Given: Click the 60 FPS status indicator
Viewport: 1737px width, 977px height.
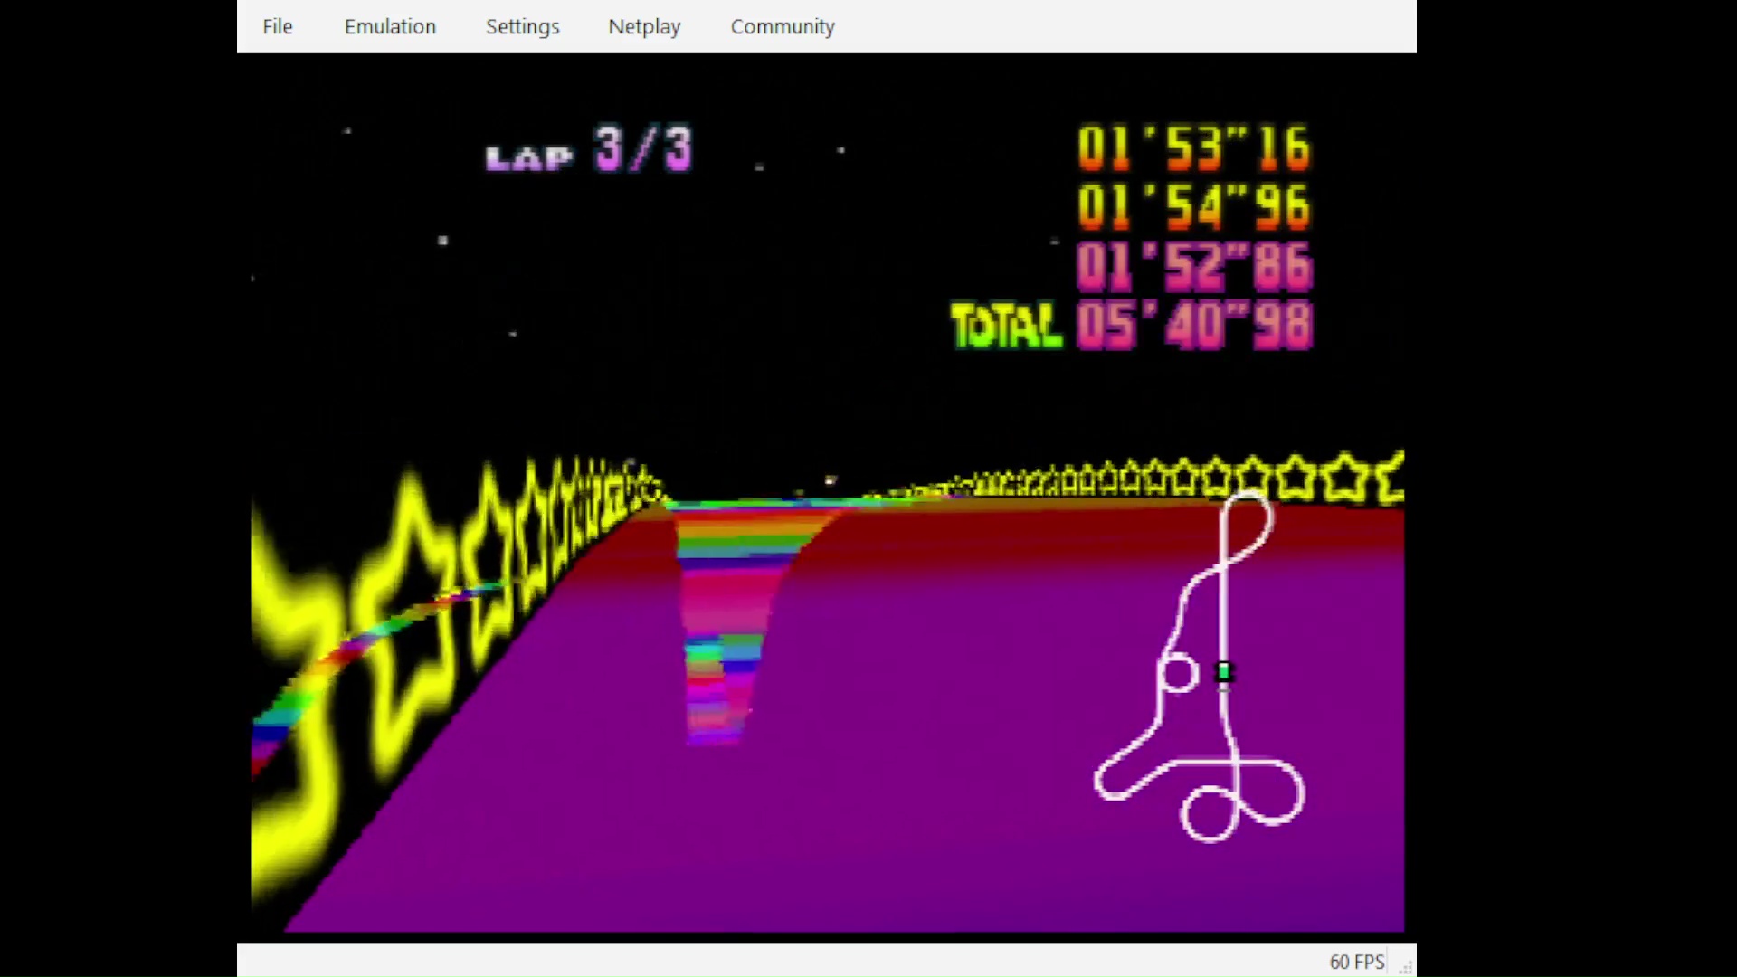Looking at the screenshot, I should pyautogui.click(x=1356, y=962).
